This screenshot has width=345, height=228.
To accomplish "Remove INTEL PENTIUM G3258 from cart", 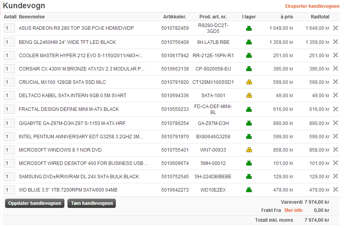I will [x=335, y=136].
